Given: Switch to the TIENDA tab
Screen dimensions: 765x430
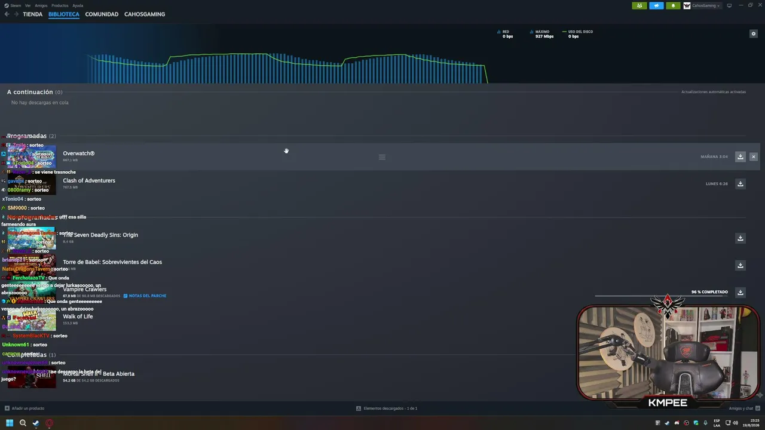Looking at the screenshot, I should 33,14.
